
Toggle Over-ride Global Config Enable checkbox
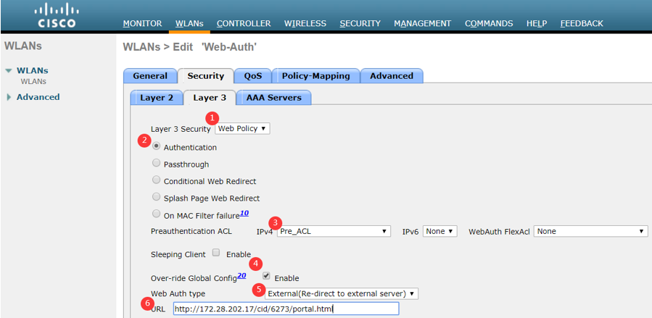(x=266, y=277)
